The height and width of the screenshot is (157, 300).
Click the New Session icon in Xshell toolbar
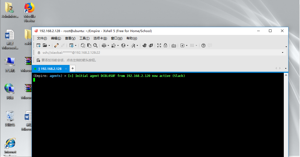coord(38,45)
